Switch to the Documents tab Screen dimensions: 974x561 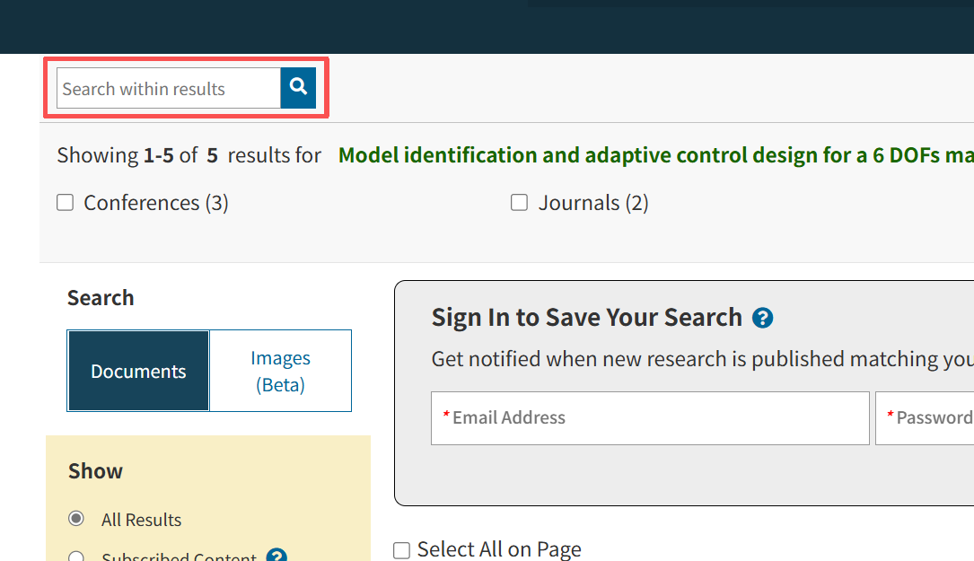coord(137,371)
